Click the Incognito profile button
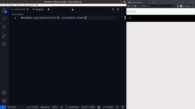Screen dimensions: 195x109 pyautogui.click(x=185, y=6)
